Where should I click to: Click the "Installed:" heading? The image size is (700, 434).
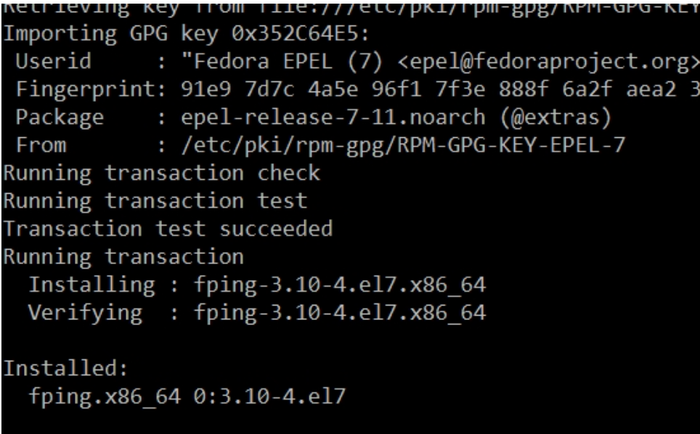(x=64, y=367)
